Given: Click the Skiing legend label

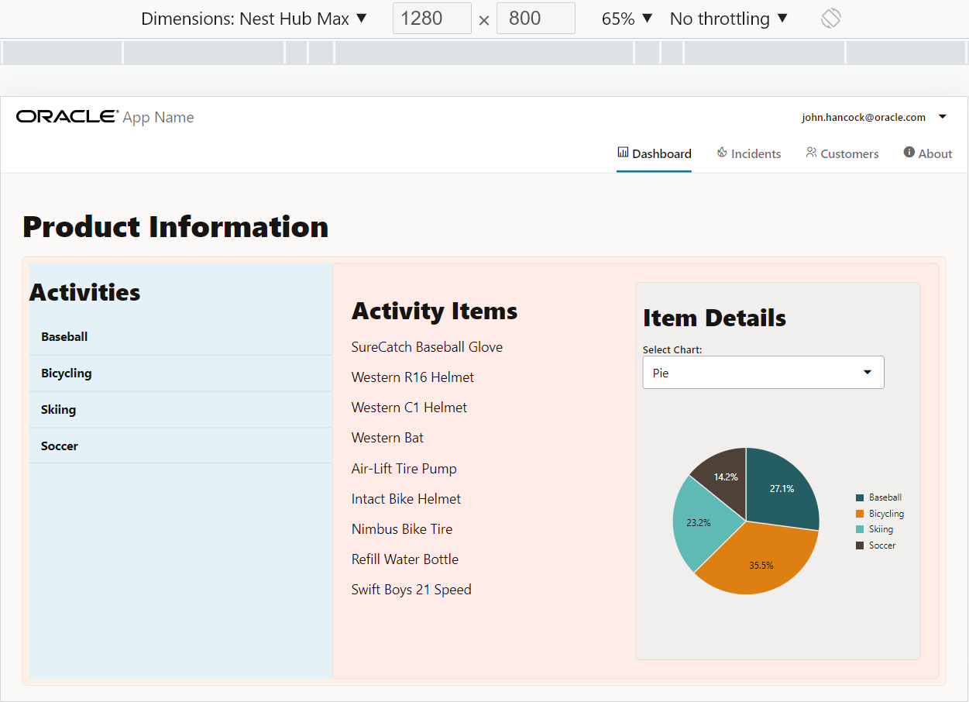Looking at the screenshot, I should pos(881,529).
